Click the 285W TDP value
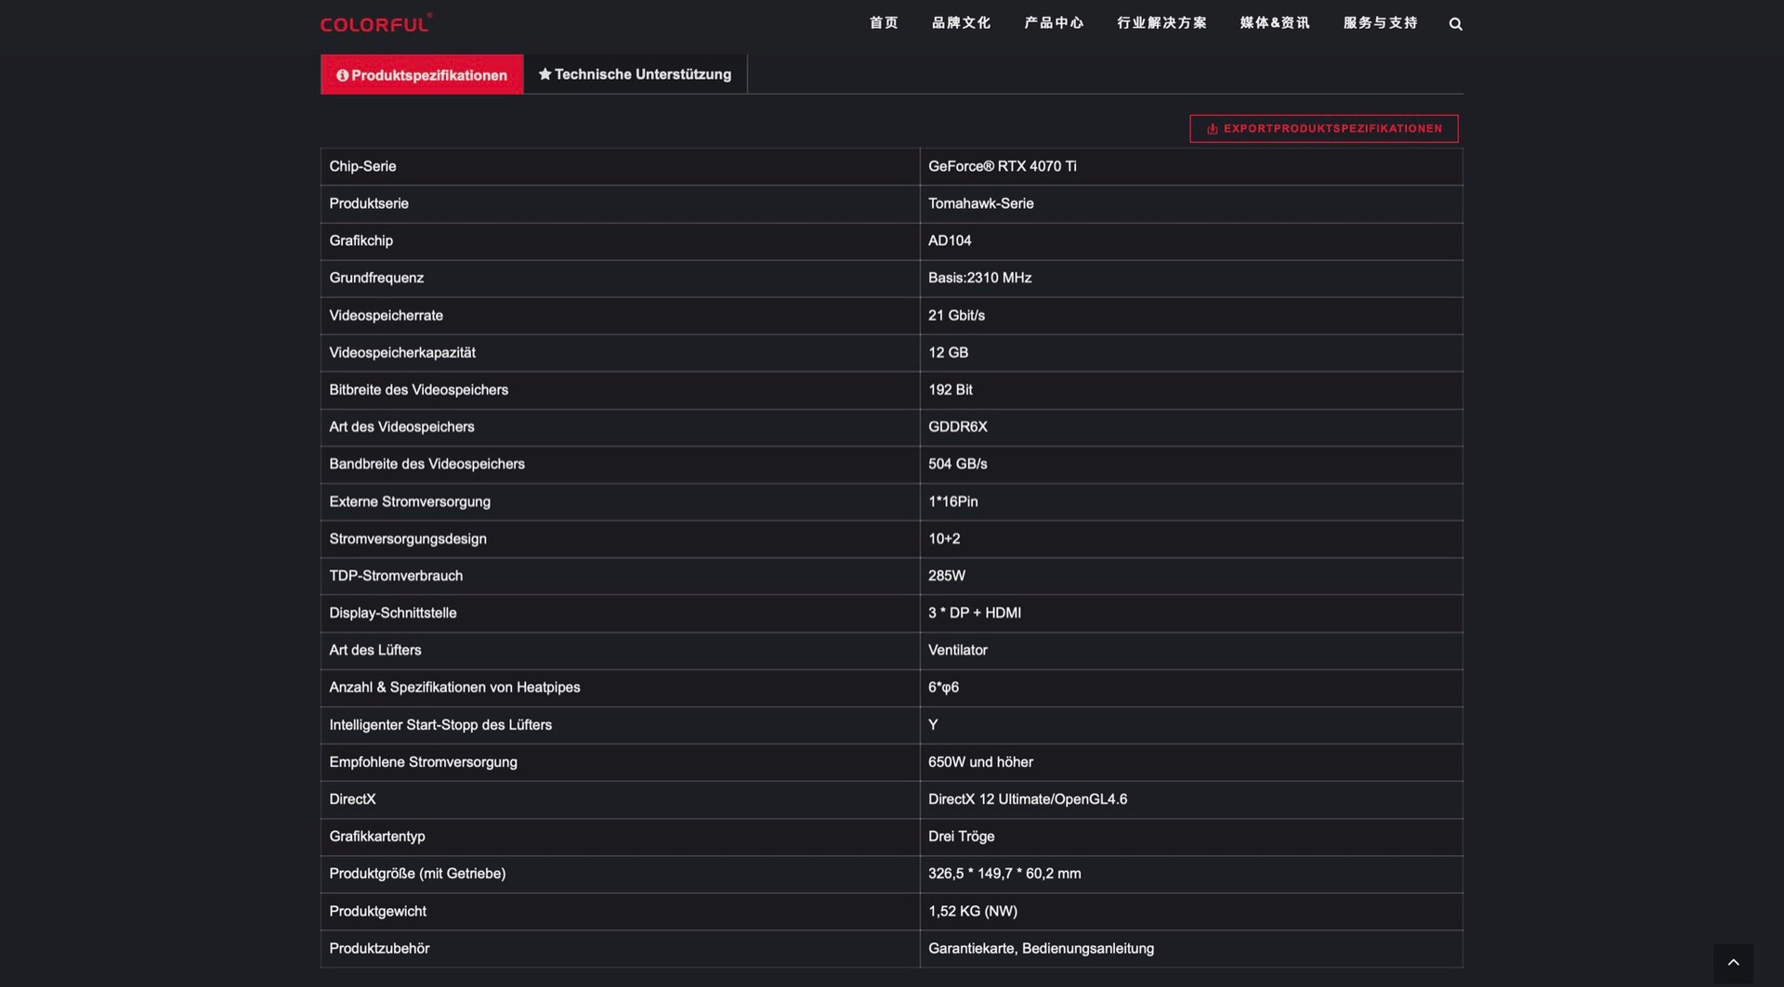1784x987 pixels. click(x=946, y=576)
